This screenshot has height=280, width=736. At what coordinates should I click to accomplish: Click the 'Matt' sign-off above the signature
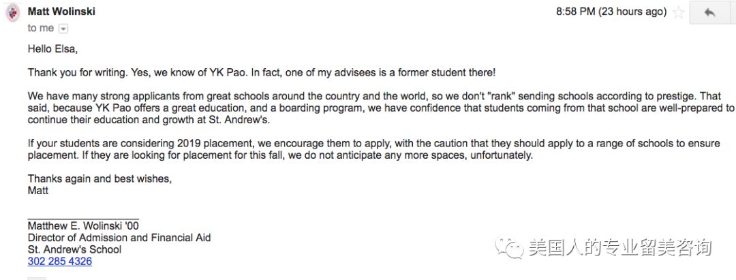click(38, 191)
